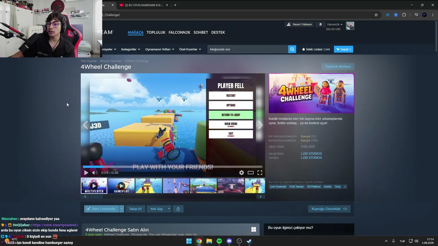Click the Yok Say button

pyautogui.click(x=156, y=209)
